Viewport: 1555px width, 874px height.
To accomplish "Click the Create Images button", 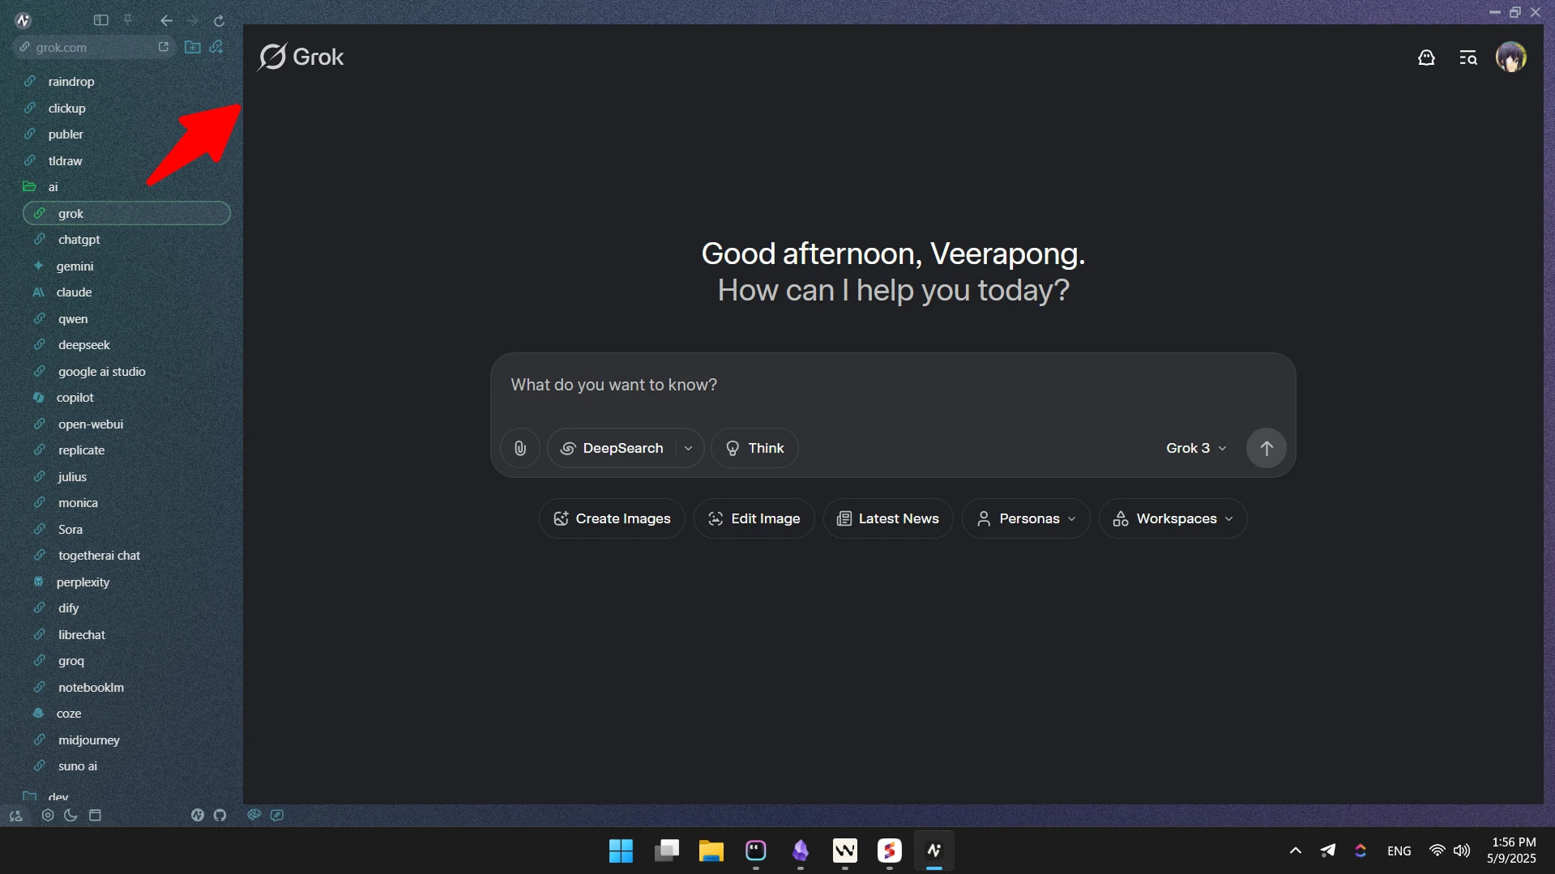I will click(612, 519).
